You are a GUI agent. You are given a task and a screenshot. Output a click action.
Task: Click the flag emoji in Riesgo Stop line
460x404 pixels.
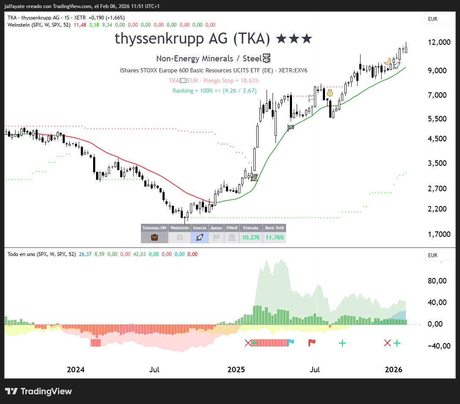(x=183, y=80)
